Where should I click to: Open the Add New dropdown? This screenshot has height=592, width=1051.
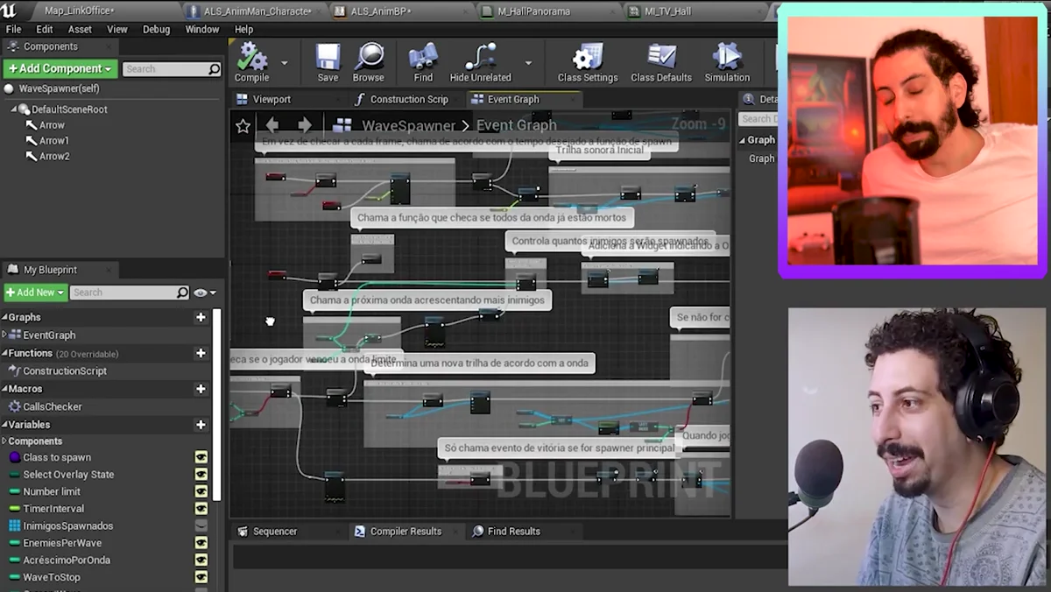click(35, 292)
